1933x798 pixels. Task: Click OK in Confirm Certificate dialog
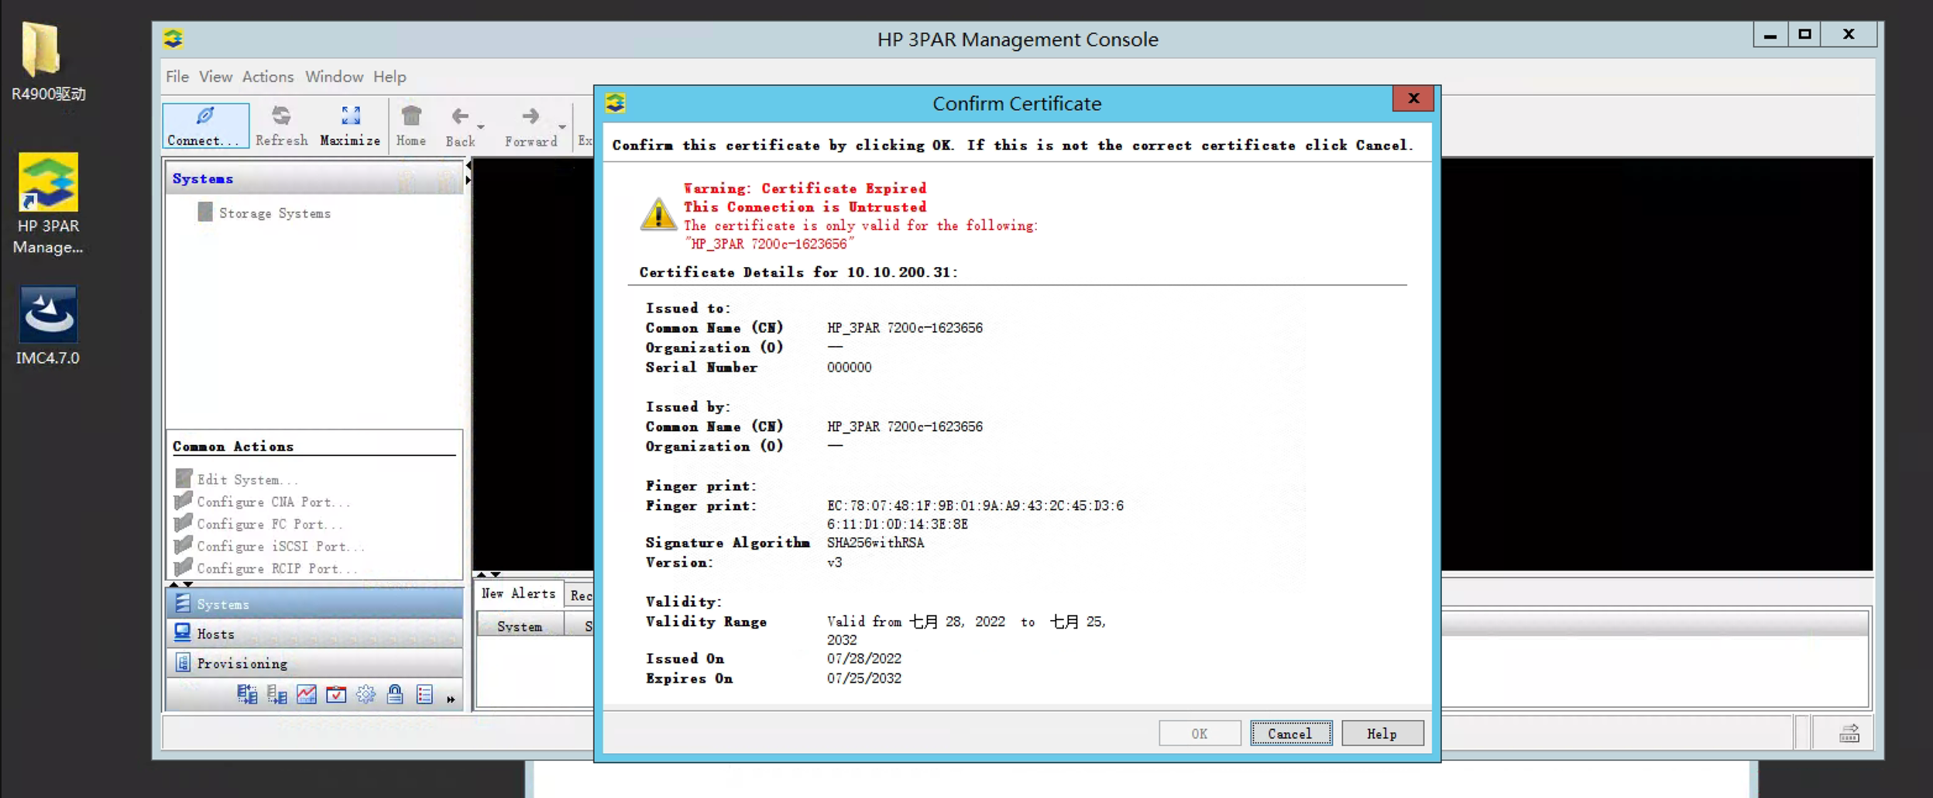tap(1200, 733)
